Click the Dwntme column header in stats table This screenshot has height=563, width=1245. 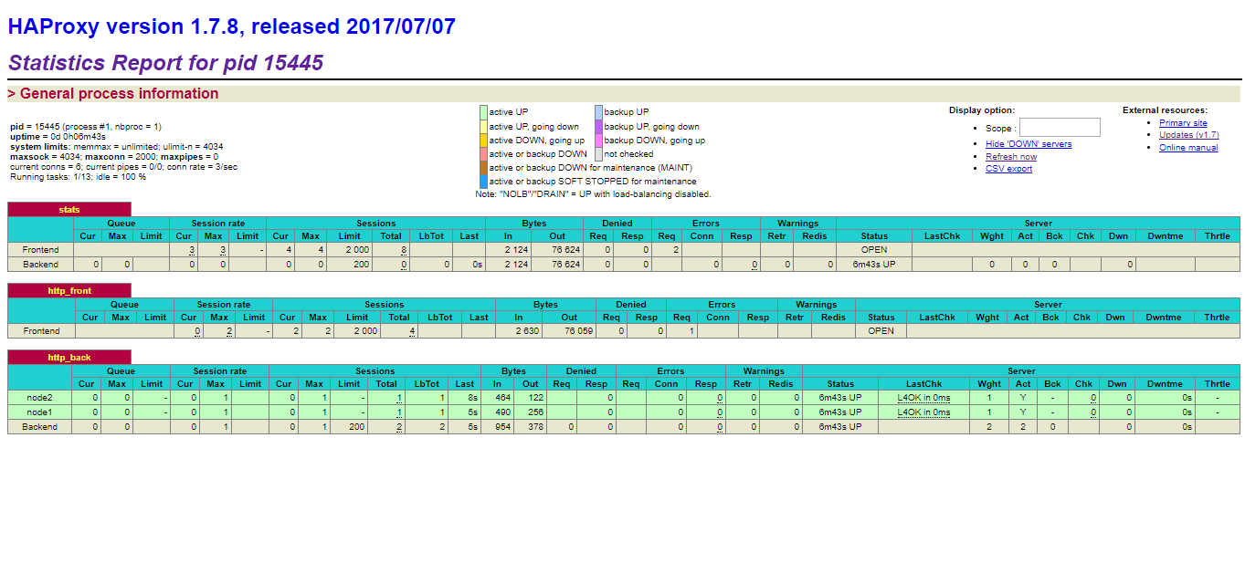click(x=1164, y=236)
